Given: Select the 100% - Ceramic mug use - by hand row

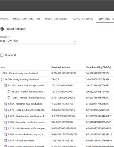Looking at the screenshot, I should click(x=57, y=73).
